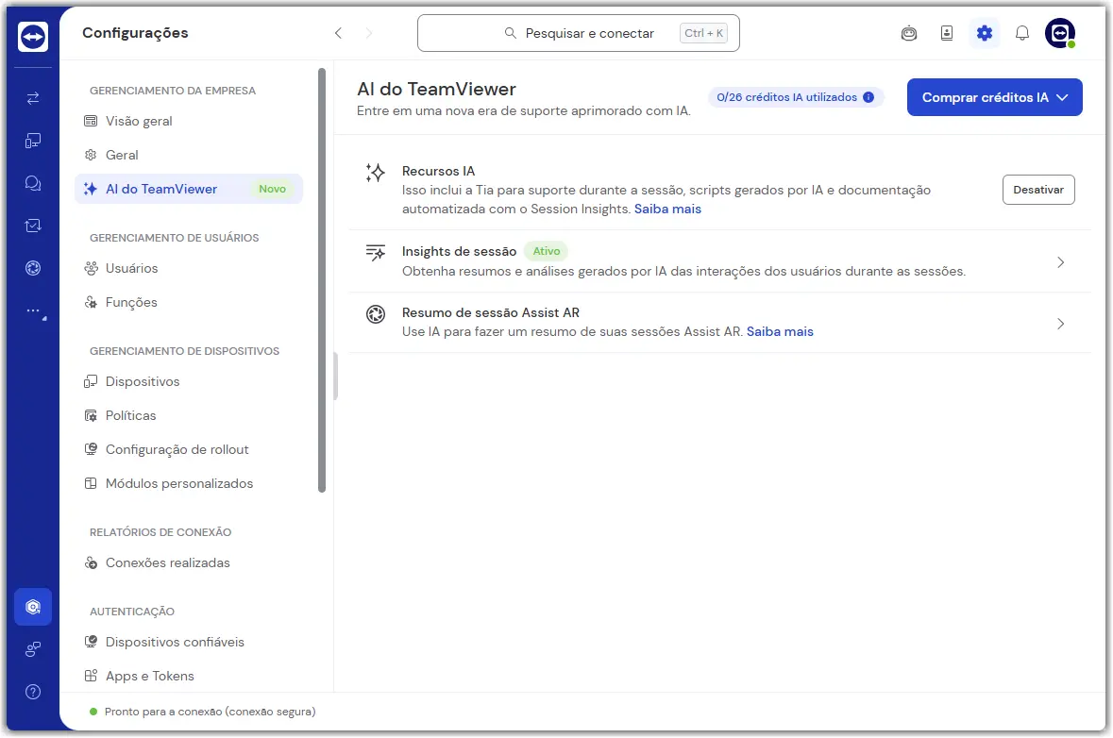Open Saiba mais link for Assist AR

(x=780, y=331)
